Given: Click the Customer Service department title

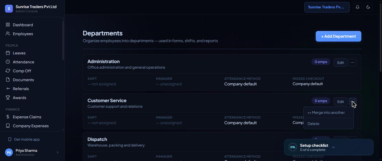Looking at the screenshot, I should click(107, 100).
